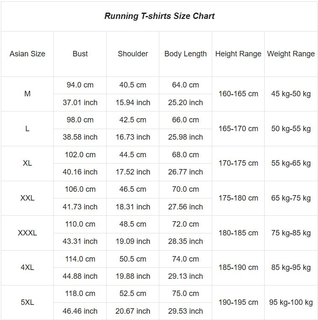Select the 95 kg-100 kg weight cell

[x=291, y=302]
